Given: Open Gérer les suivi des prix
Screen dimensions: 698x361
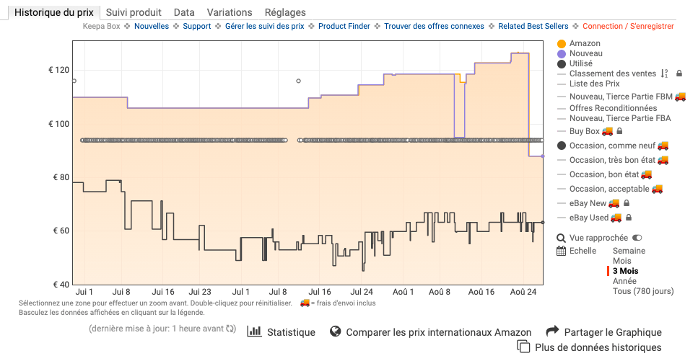Looking at the screenshot, I should tap(264, 26).
